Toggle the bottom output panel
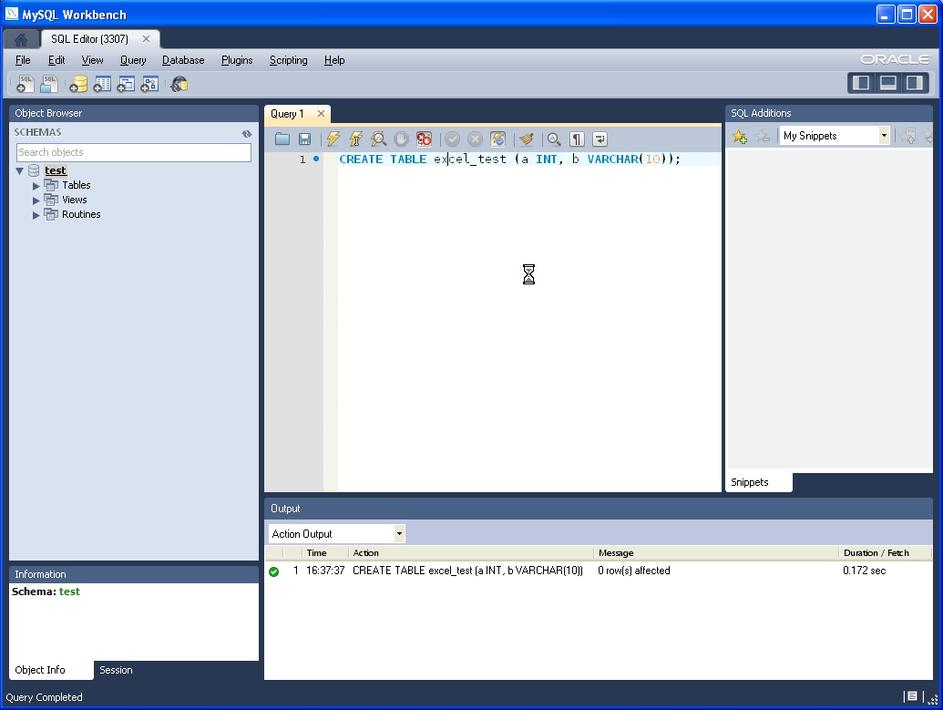 point(888,83)
